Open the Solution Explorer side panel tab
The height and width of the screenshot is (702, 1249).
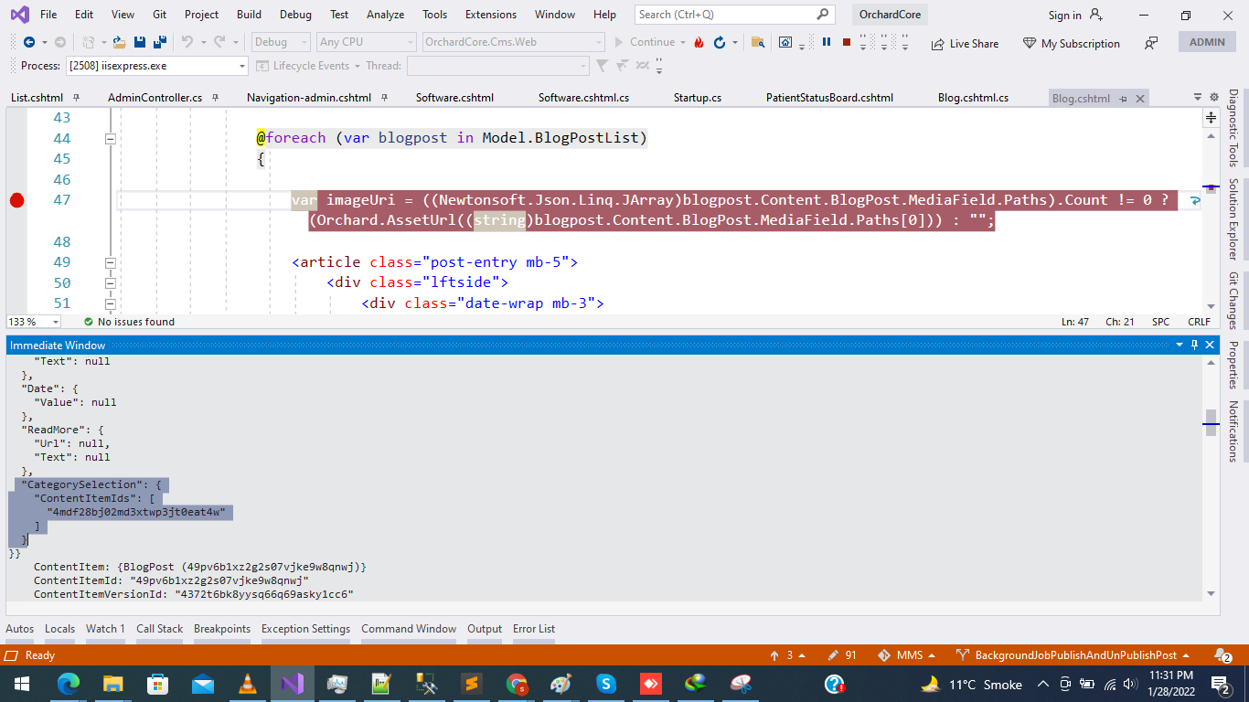click(x=1233, y=219)
